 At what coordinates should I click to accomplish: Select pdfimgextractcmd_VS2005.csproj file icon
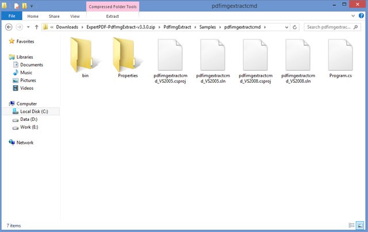click(x=170, y=55)
